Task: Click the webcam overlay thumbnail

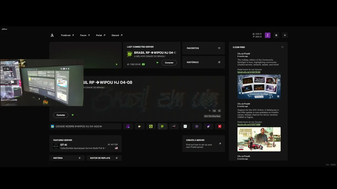Action: [42, 83]
